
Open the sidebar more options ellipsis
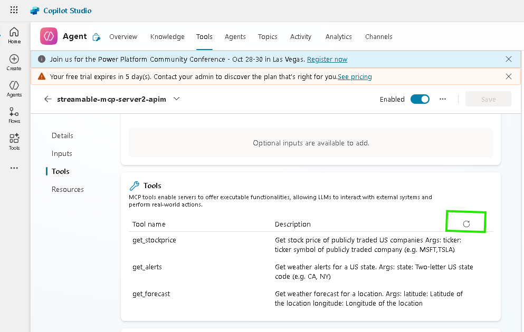click(x=14, y=168)
